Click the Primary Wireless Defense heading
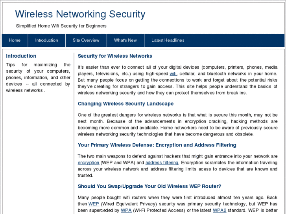This screenshot has height=214, width=286. (157, 145)
